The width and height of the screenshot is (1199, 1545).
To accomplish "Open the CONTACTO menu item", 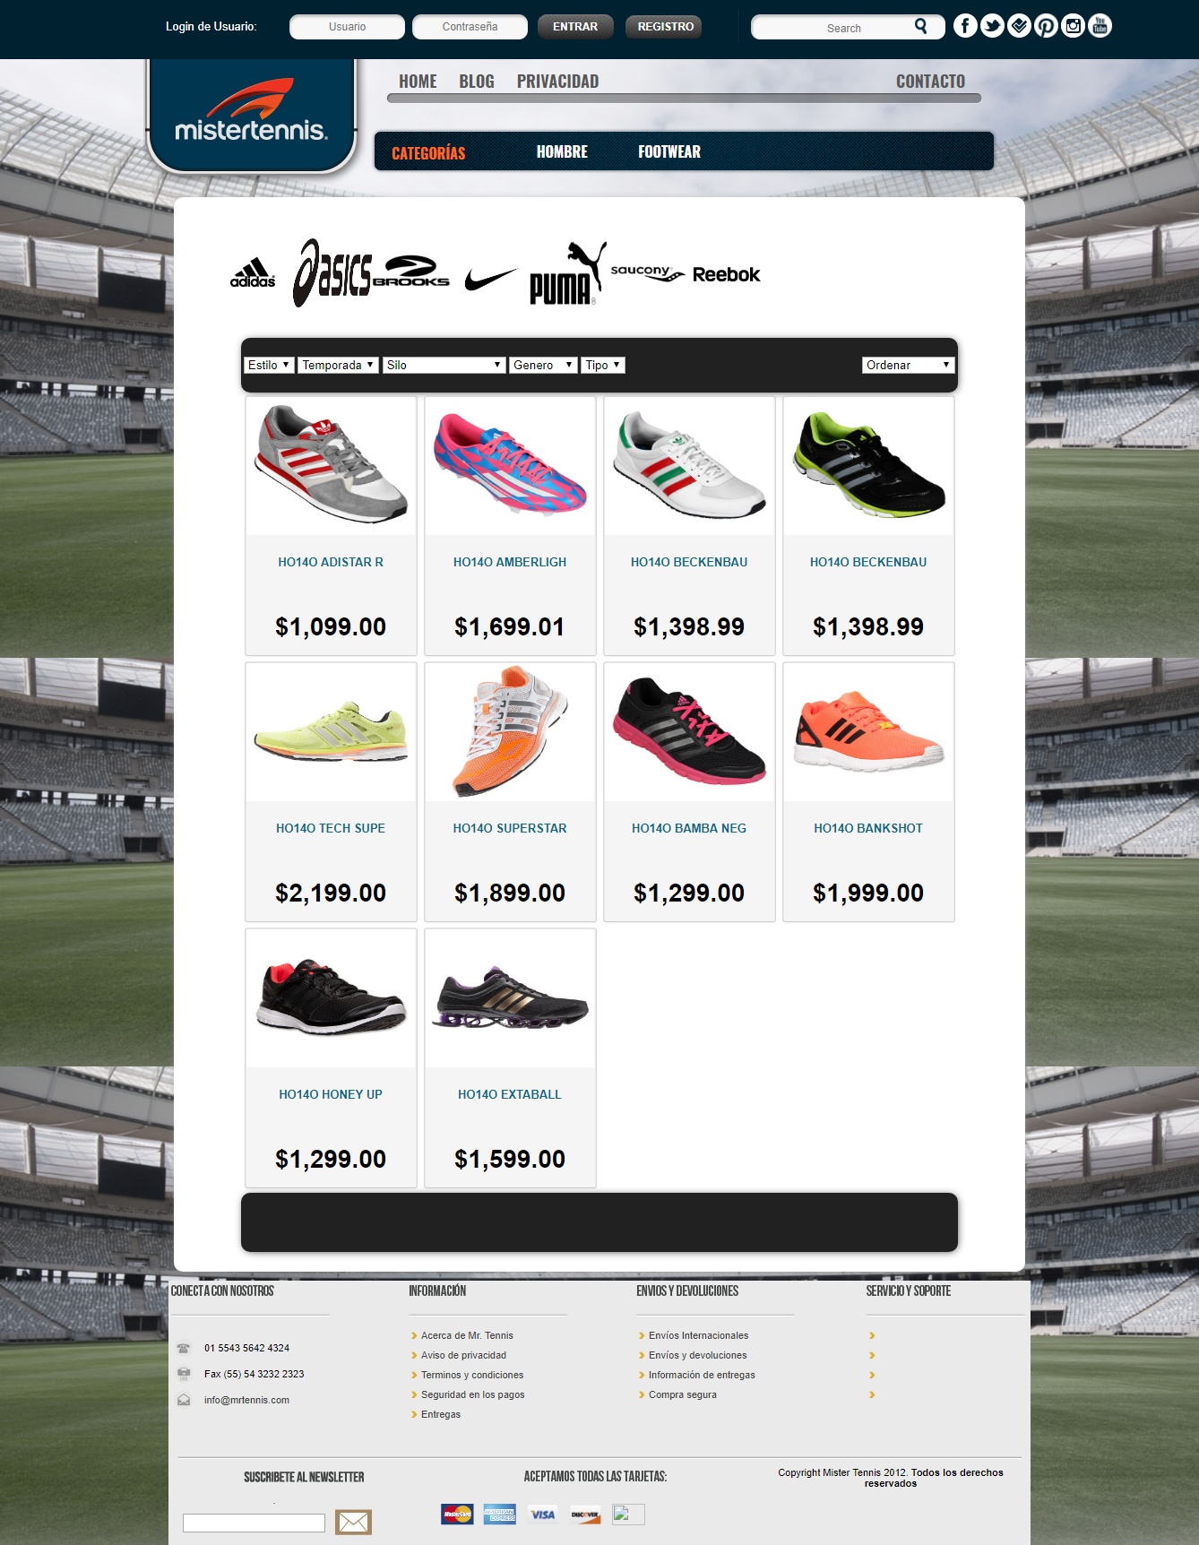I will (930, 82).
